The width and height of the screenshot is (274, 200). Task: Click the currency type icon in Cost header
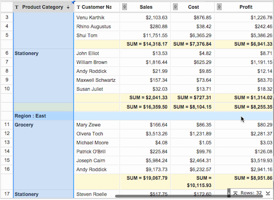pos(175,7)
